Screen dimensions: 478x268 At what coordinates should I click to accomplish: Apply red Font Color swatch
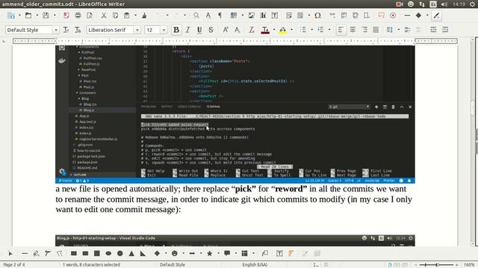pyautogui.click(x=265, y=30)
